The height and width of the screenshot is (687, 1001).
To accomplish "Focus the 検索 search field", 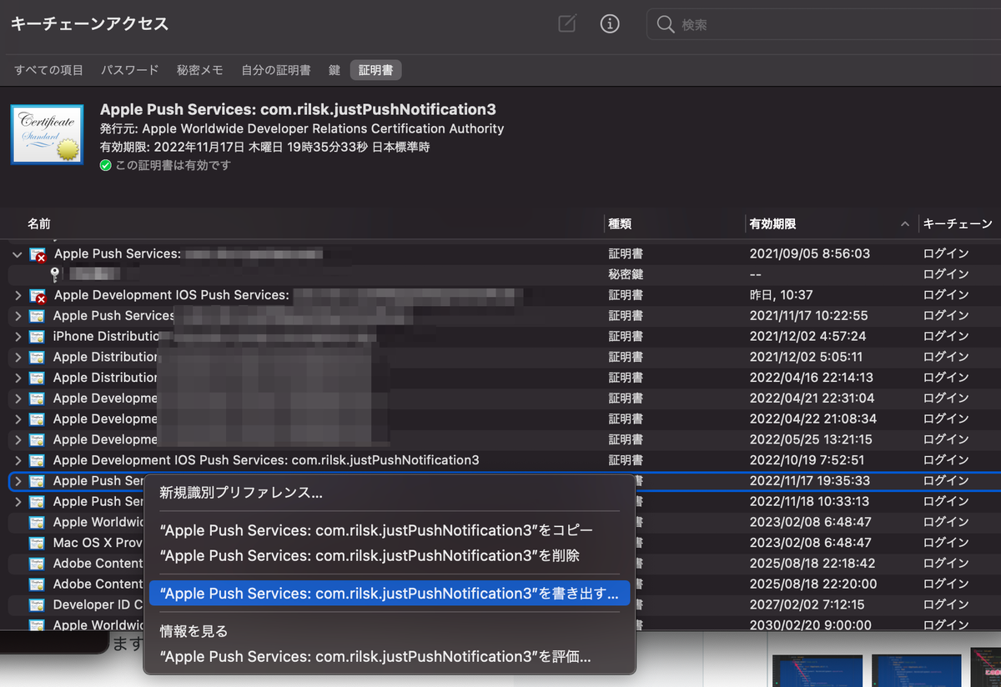I will 824,25.
